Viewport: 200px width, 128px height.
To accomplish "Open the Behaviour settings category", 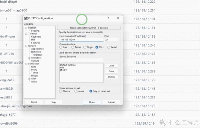I will (36, 52).
